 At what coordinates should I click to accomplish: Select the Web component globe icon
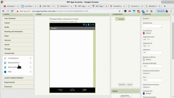coord(5,72)
